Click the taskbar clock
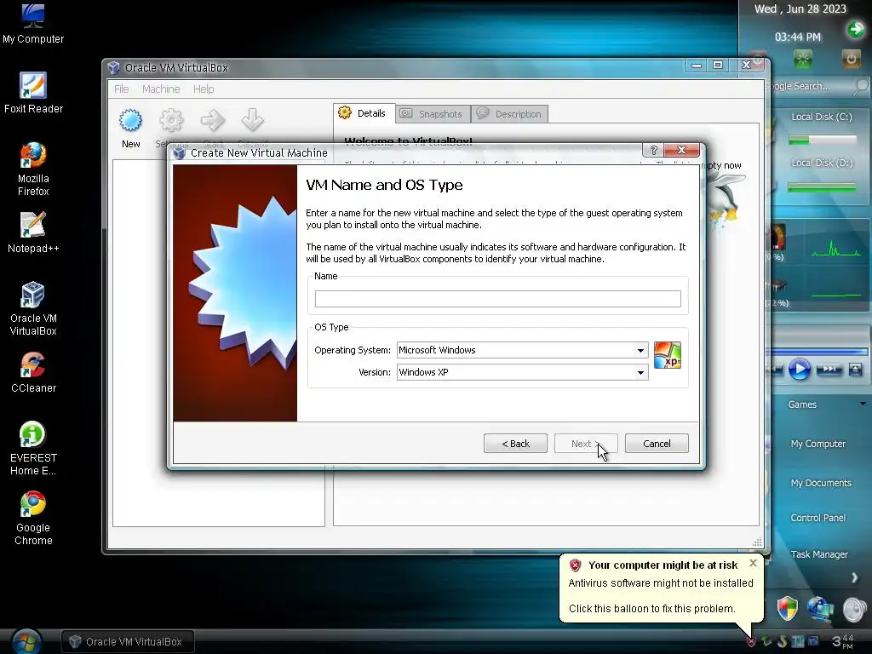Screen dimensions: 872x654 pos(843,642)
